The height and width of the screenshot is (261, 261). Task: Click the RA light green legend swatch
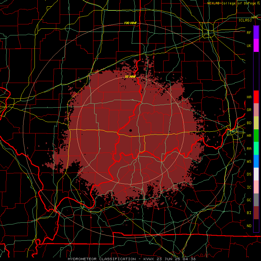tap(256, 148)
